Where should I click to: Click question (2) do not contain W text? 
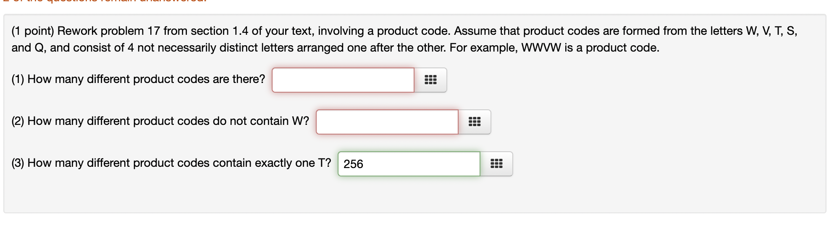160,121
